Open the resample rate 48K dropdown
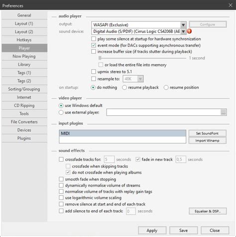Viewport: 236px width, 237px height. [x=140, y=79]
